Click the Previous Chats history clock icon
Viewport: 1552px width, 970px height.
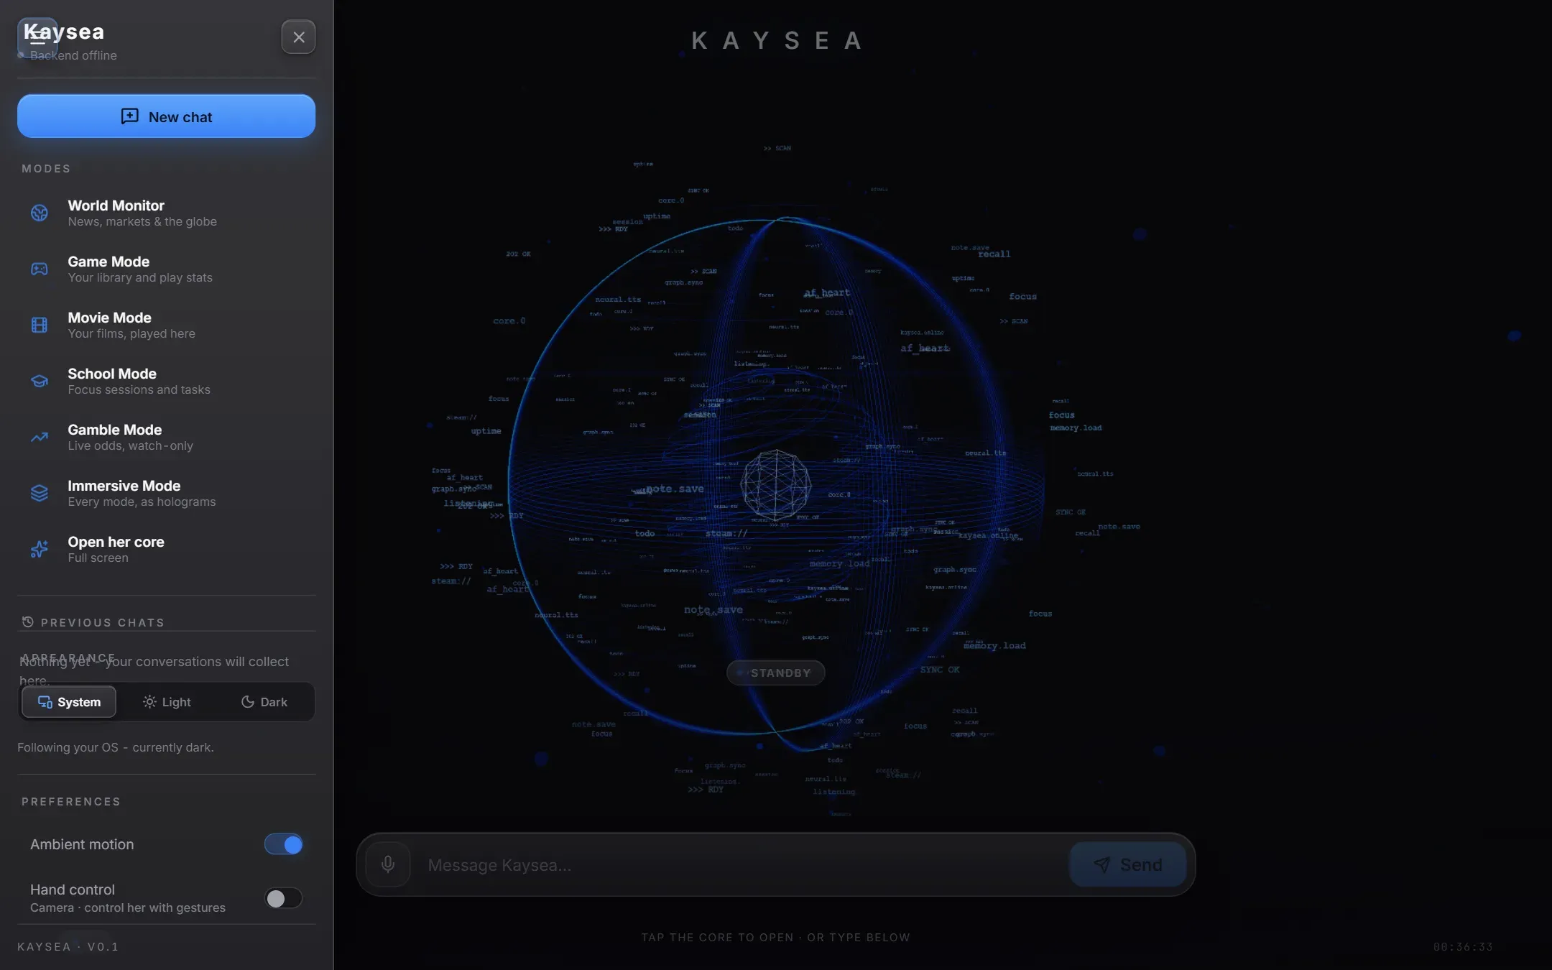(27, 622)
